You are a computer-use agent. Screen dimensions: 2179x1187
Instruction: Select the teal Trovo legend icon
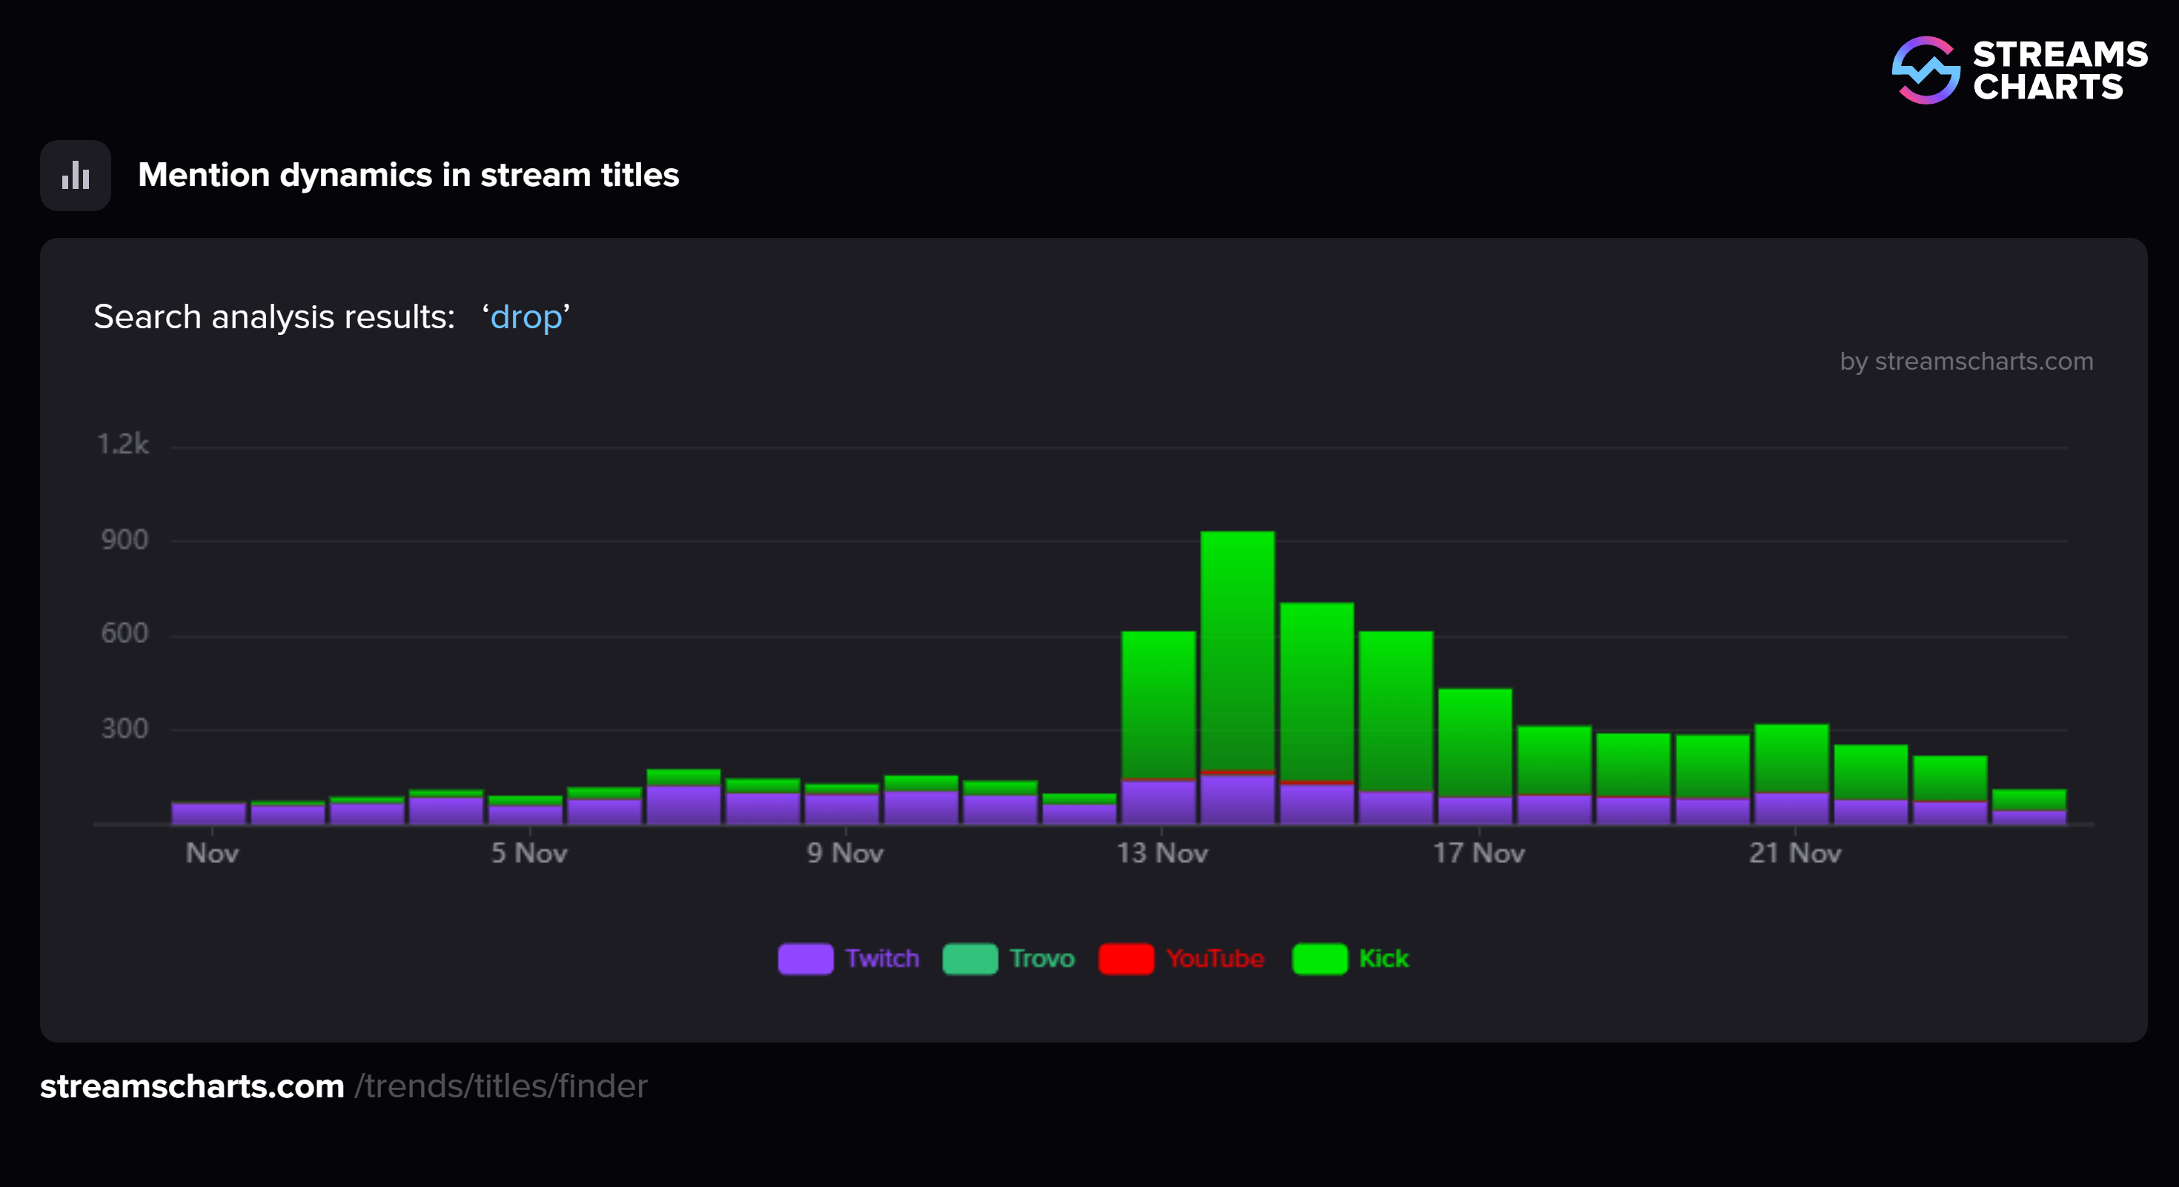pos(969,959)
